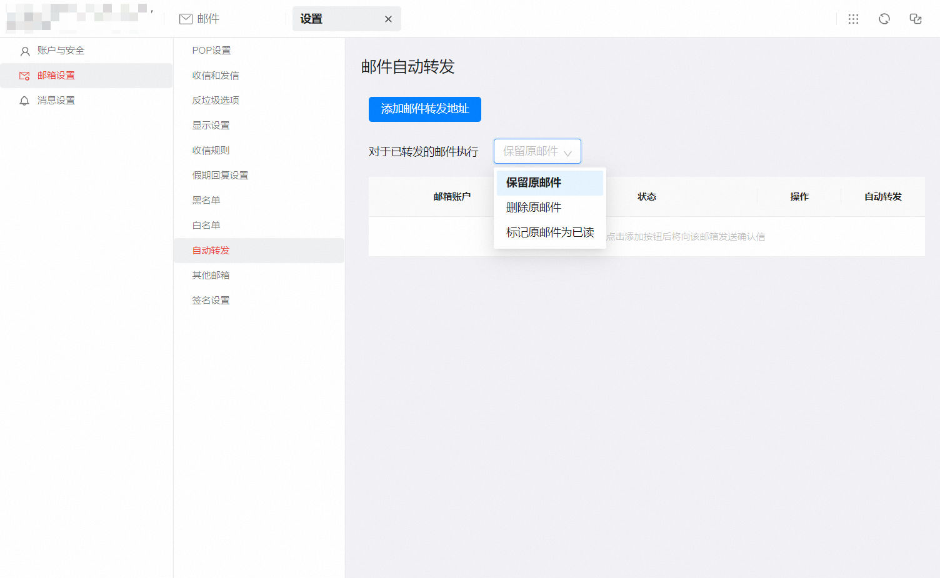Open 账户与安全 section
This screenshot has height=578, width=940.
click(86, 51)
